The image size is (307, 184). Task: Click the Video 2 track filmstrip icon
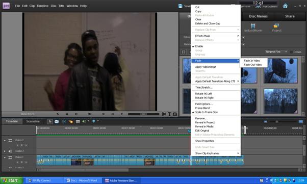point(10,141)
